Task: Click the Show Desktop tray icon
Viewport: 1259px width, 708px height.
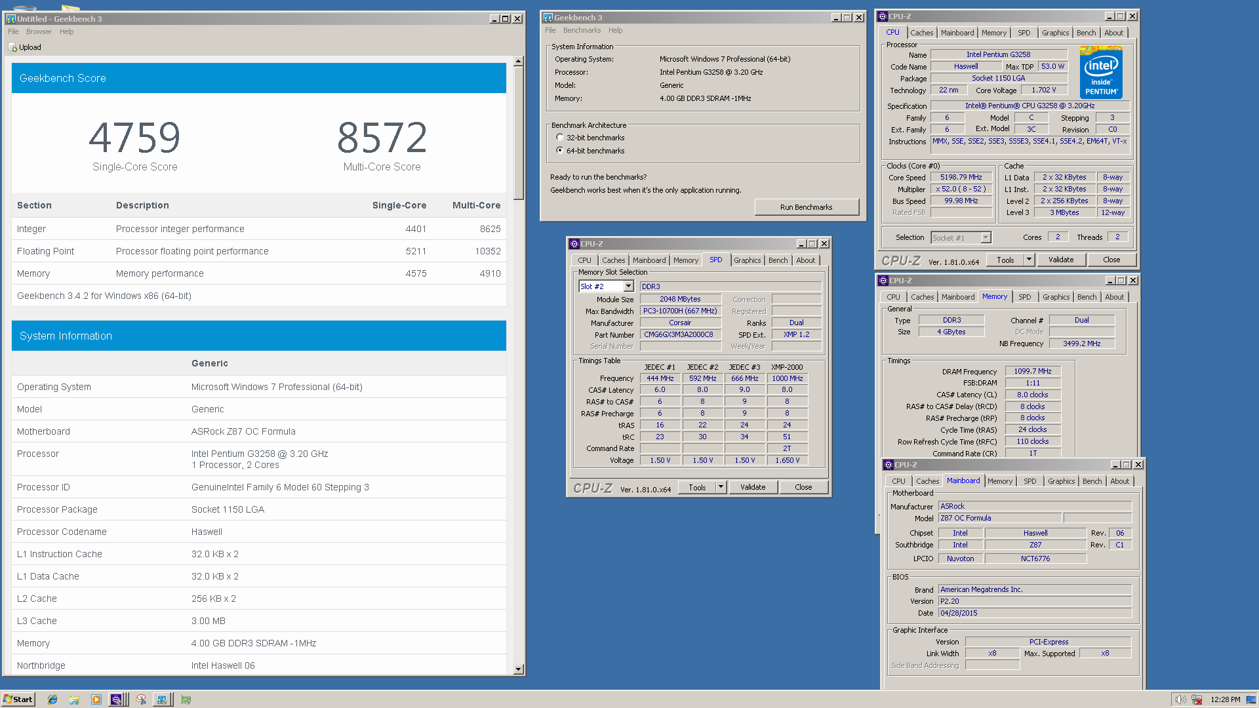Action: tap(1251, 699)
